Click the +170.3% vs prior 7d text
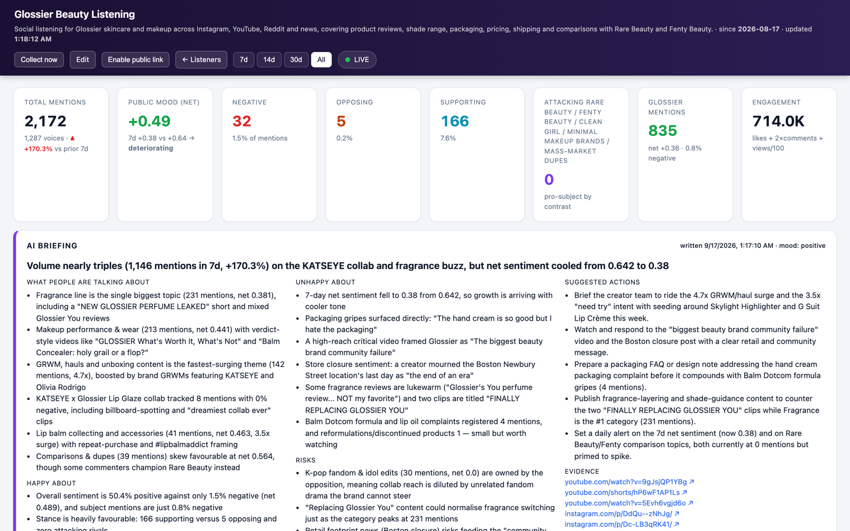The width and height of the screenshot is (850, 531). 56,149
